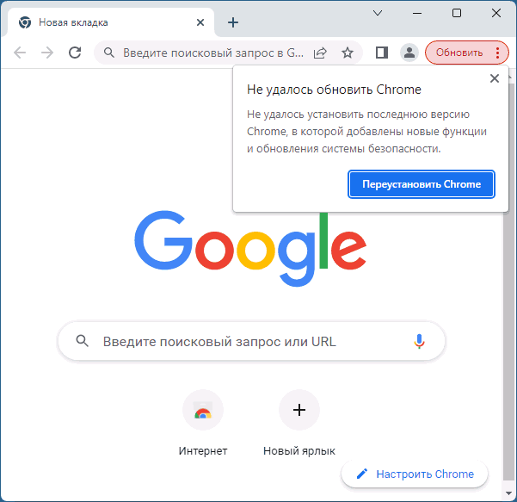Select the Новая вкладка tab

(111, 22)
